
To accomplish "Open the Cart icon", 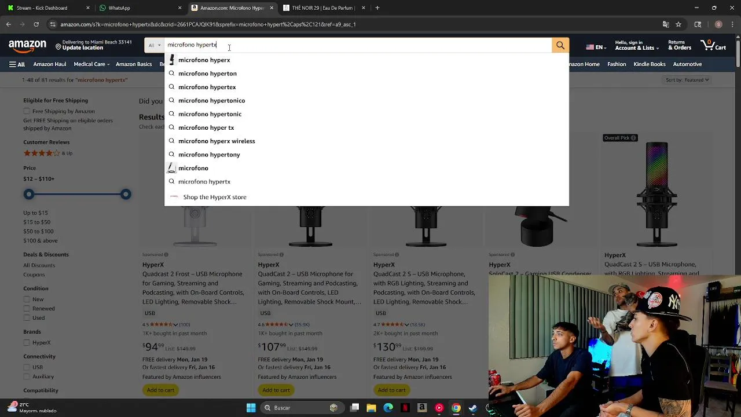I will pyautogui.click(x=713, y=45).
